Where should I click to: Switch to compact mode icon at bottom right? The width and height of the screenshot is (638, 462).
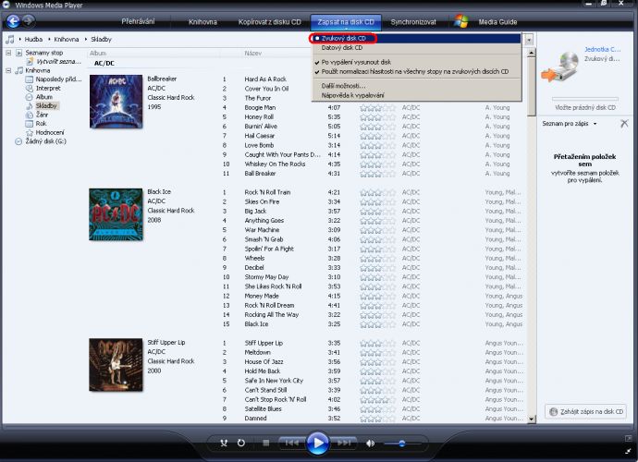point(629,451)
